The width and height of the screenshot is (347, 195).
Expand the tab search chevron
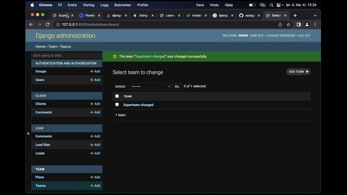click(315, 16)
